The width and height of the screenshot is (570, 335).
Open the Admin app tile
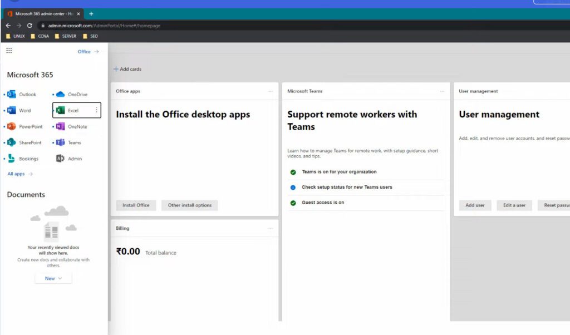(69, 159)
